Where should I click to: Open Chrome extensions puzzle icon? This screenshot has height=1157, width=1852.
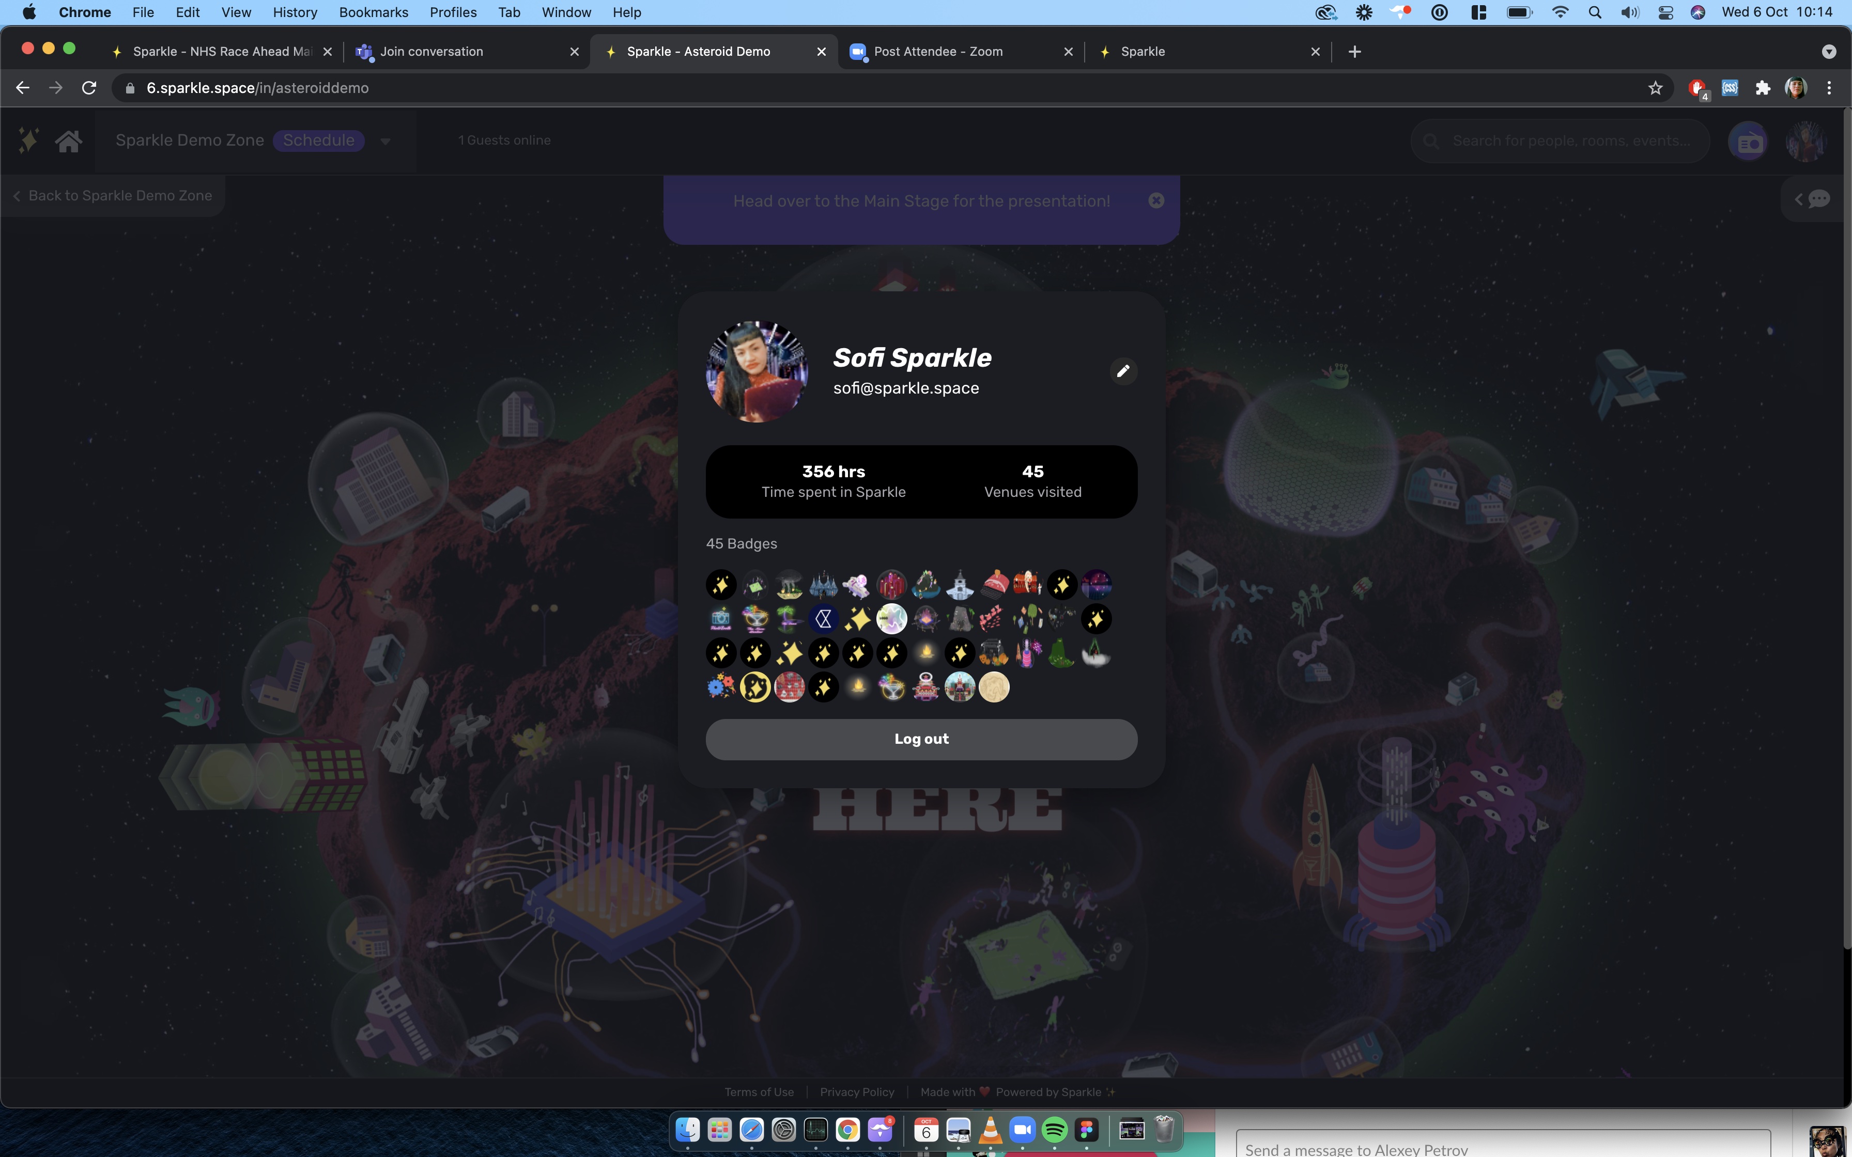1763,88
